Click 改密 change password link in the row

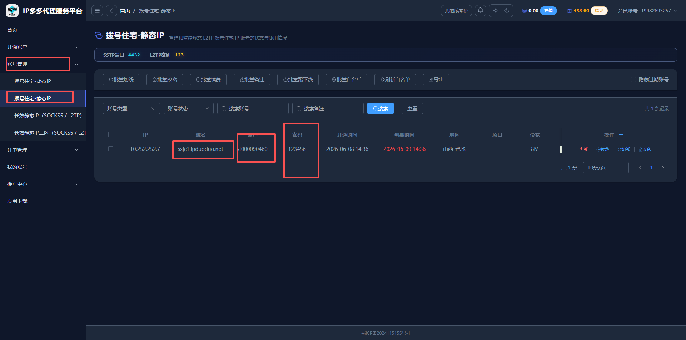(x=645, y=149)
